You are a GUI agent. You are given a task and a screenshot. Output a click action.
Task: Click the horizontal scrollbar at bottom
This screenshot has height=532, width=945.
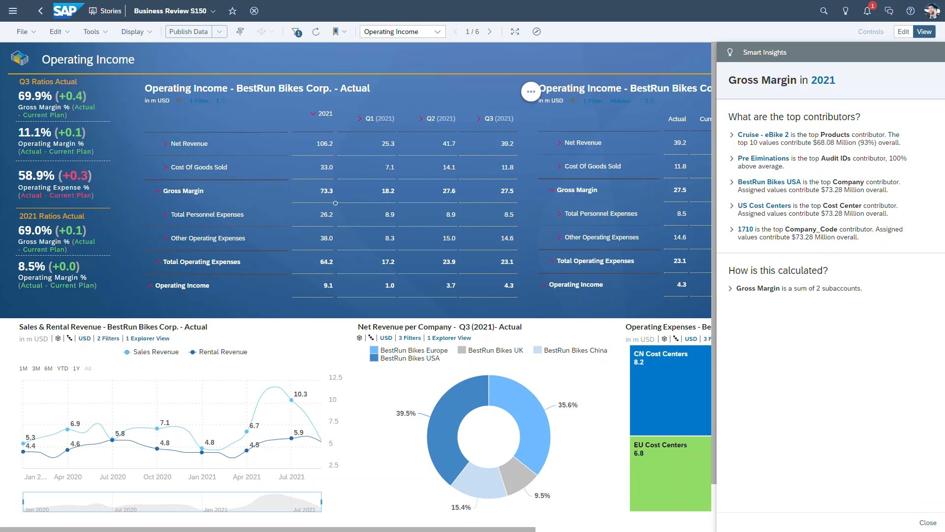click(x=268, y=530)
